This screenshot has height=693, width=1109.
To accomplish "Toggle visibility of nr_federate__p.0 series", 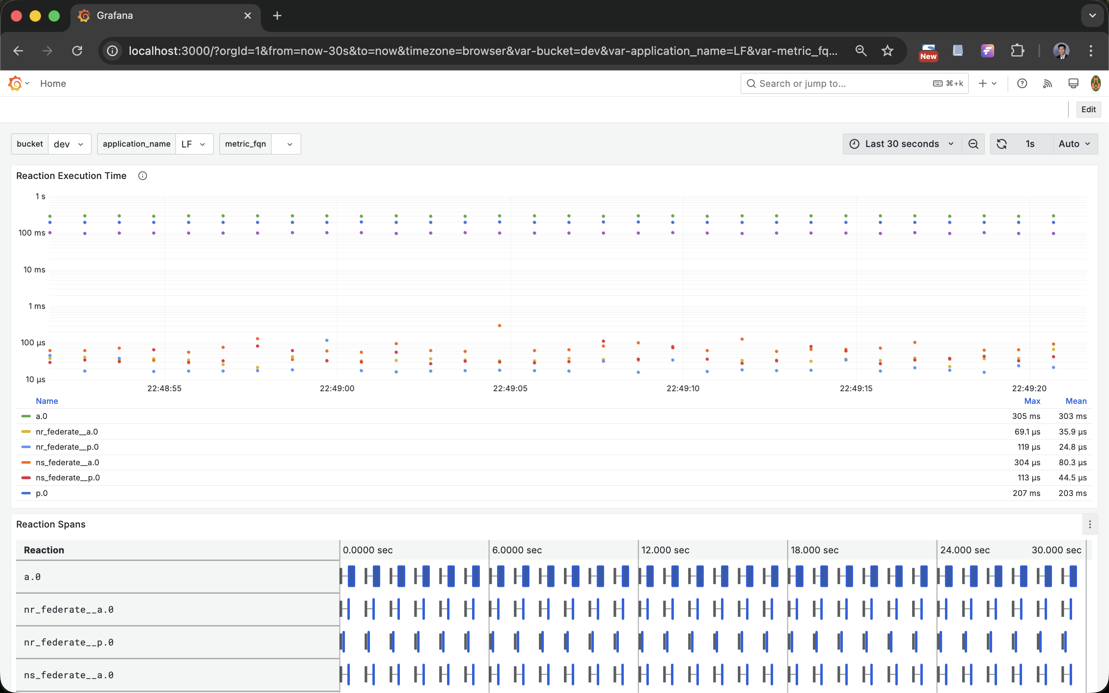I will (x=67, y=447).
